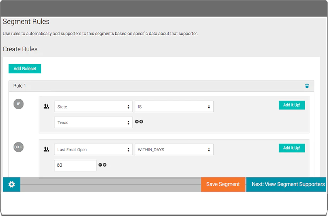Focus the days input showing 60
The width and height of the screenshot is (329, 220).
[75, 166]
